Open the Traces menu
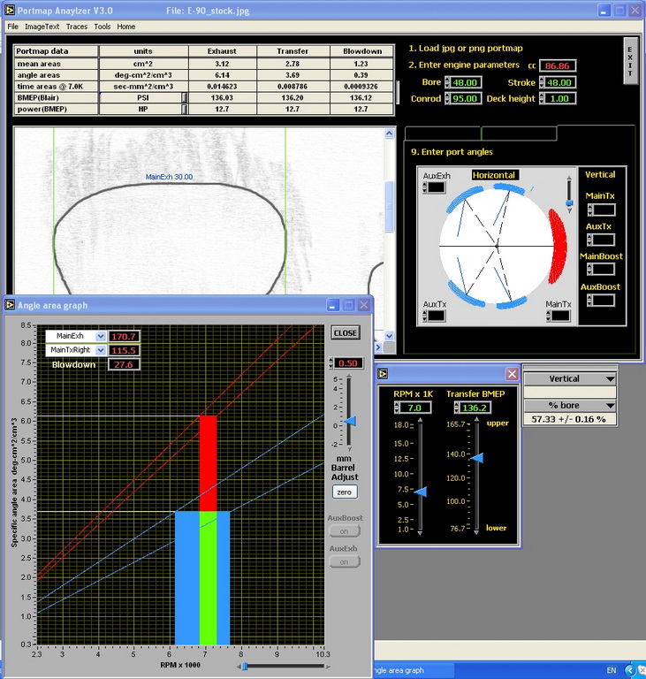Image resolution: width=646 pixels, height=679 pixels. 77,27
